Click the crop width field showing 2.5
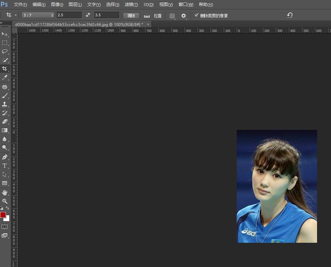This screenshot has height=267, width=331. (x=69, y=15)
